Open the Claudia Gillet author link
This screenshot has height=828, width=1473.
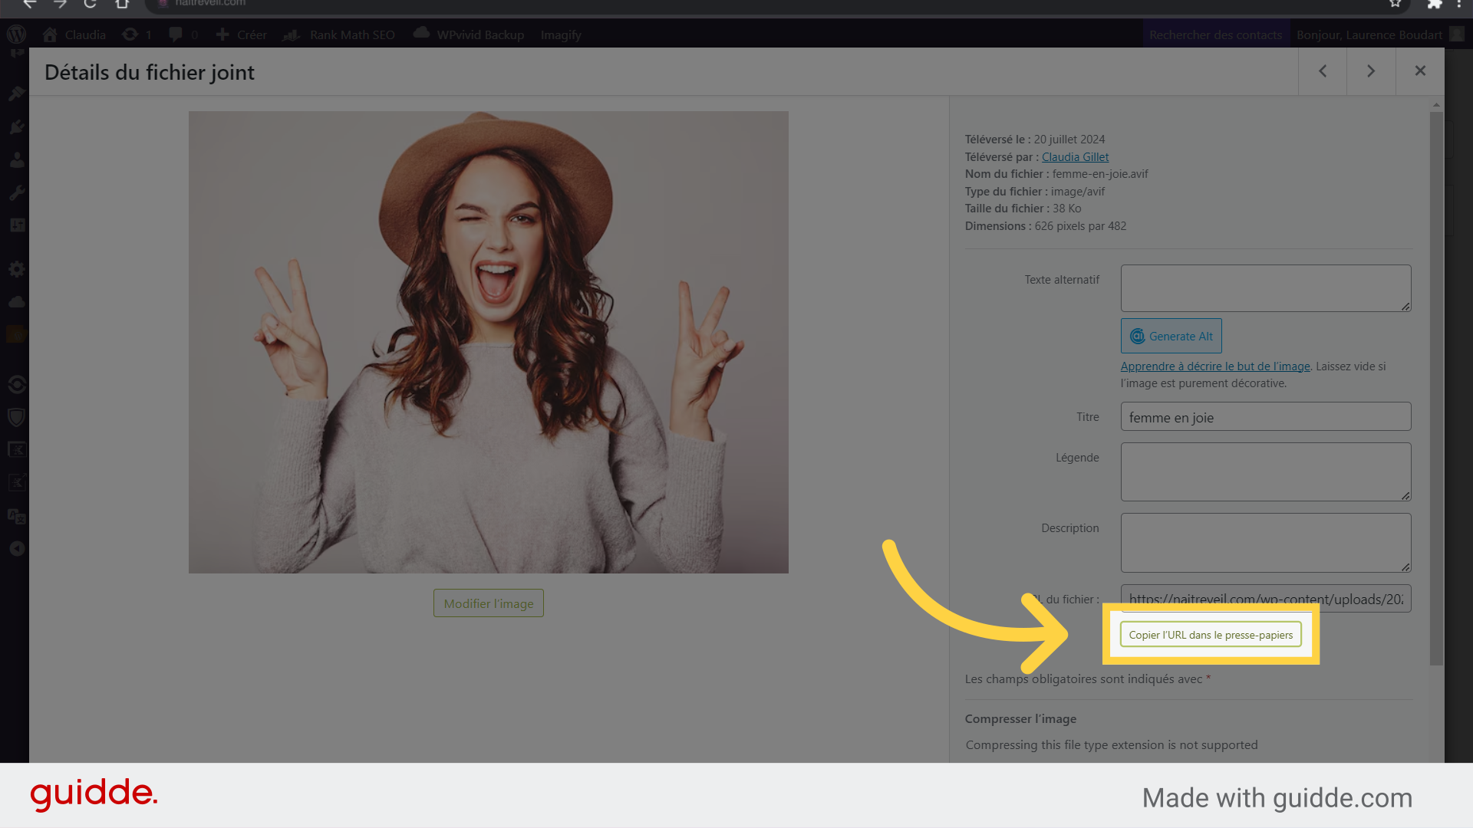pyautogui.click(x=1075, y=156)
